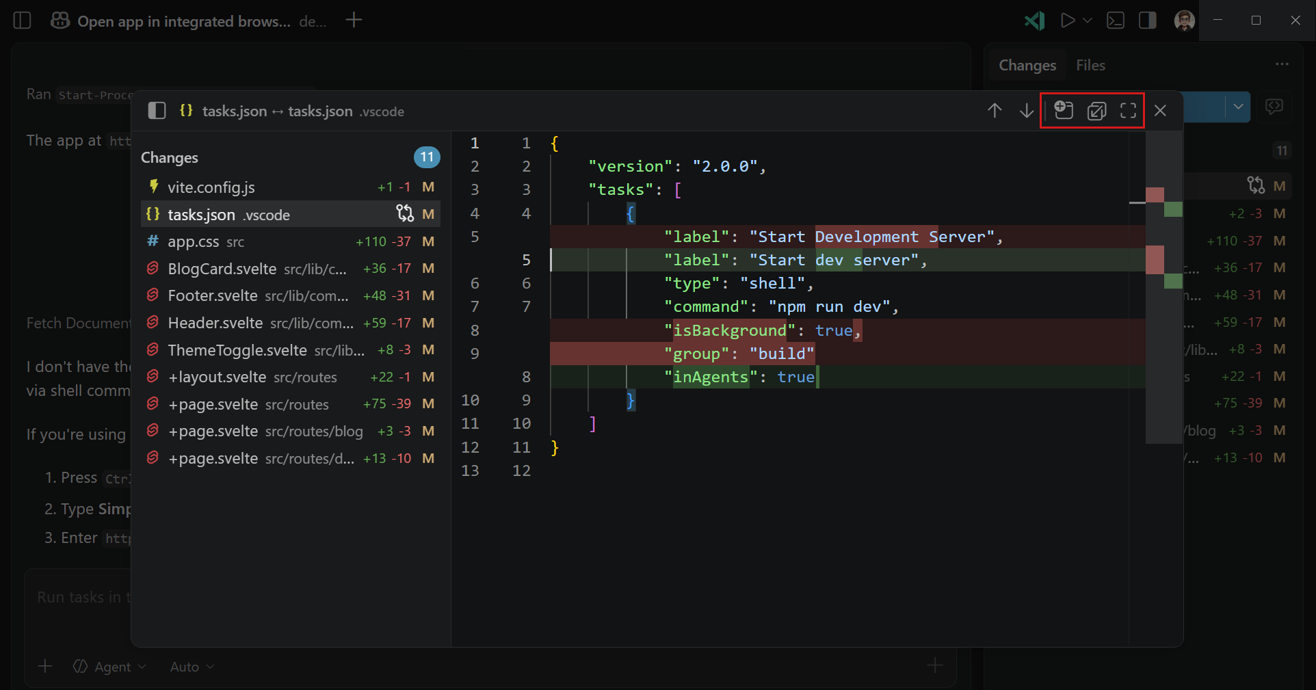This screenshot has width=1316, height=690.
Task: Open a new editor tab with plus
Action: 354,21
